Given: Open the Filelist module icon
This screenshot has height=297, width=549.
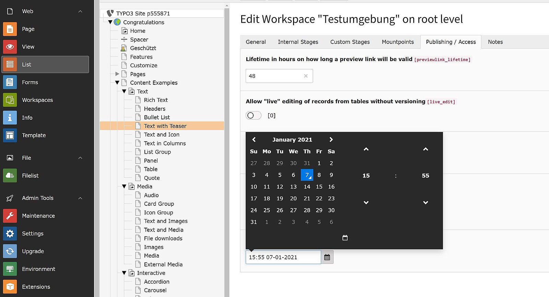Looking at the screenshot, I should (x=10, y=176).
